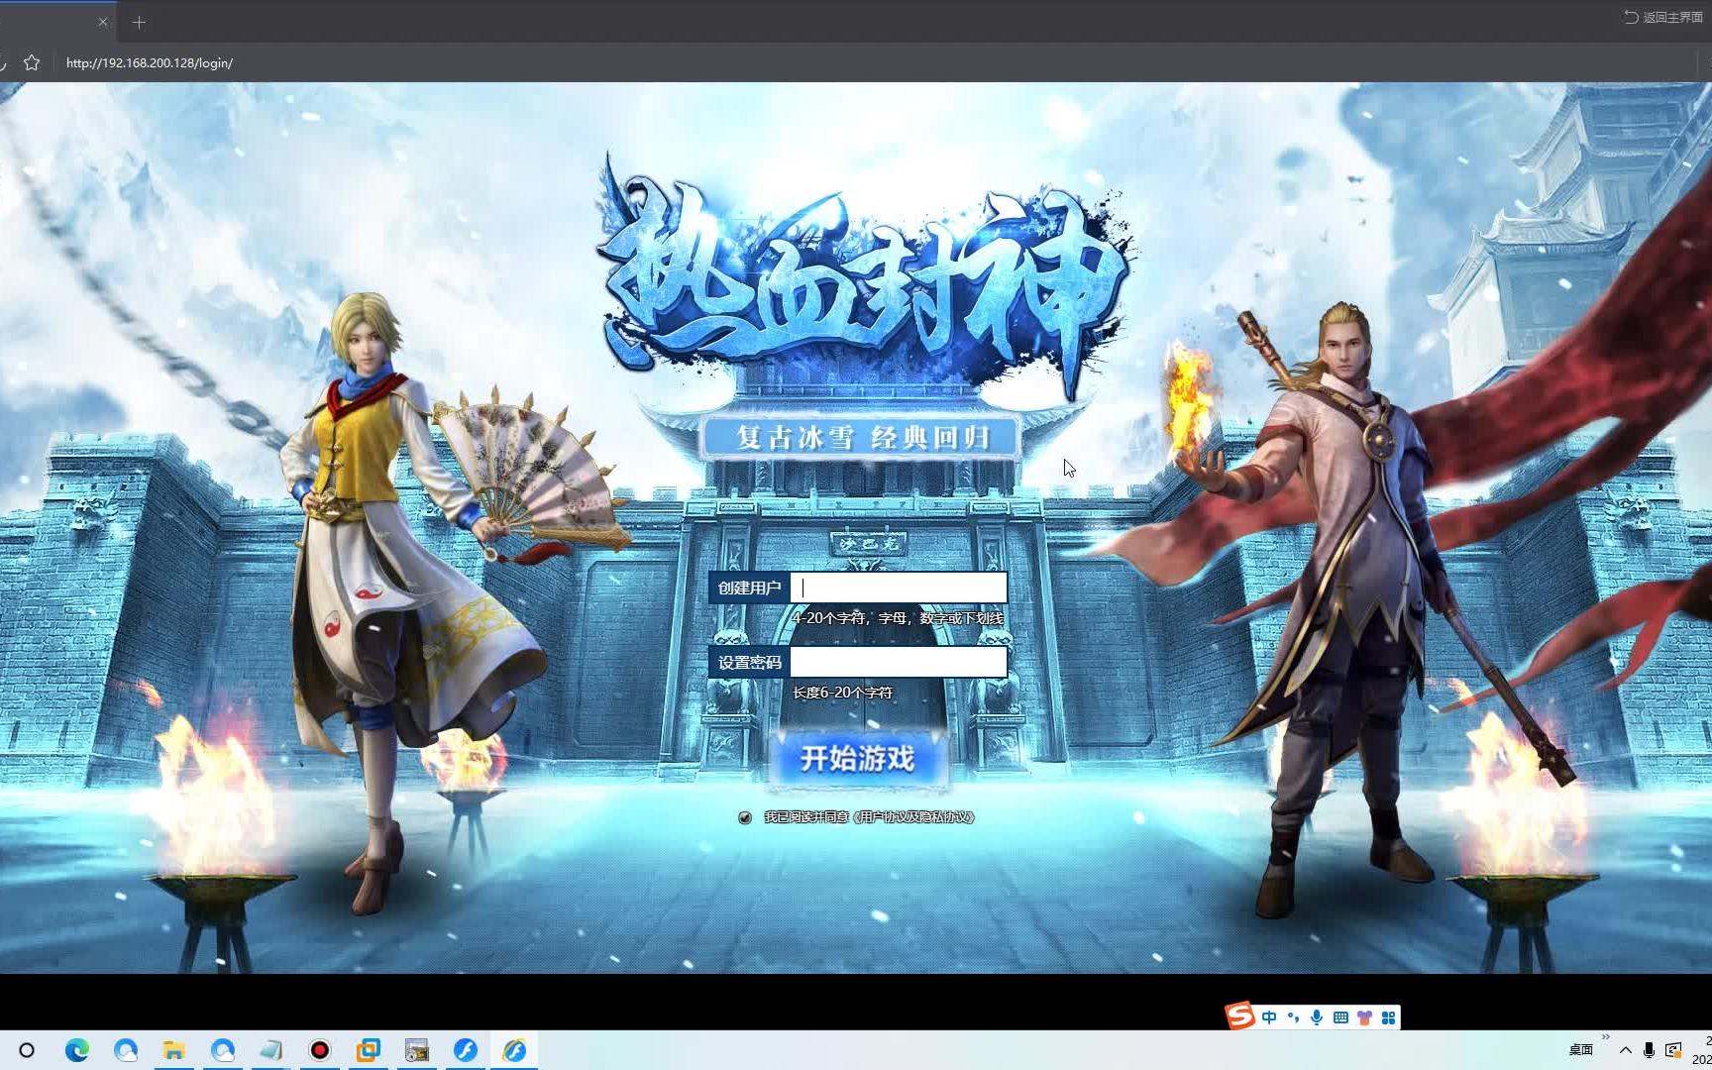This screenshot has height=1070, width=1712.
Task: Toggle the user agreement checkbox
Action: [x=745, y=817]
